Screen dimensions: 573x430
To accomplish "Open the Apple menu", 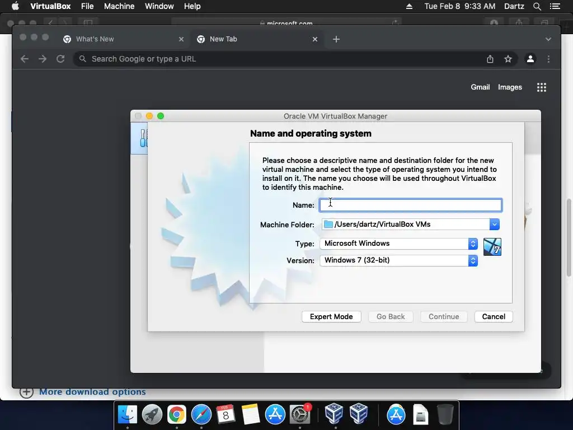I will tap(15, 6).
